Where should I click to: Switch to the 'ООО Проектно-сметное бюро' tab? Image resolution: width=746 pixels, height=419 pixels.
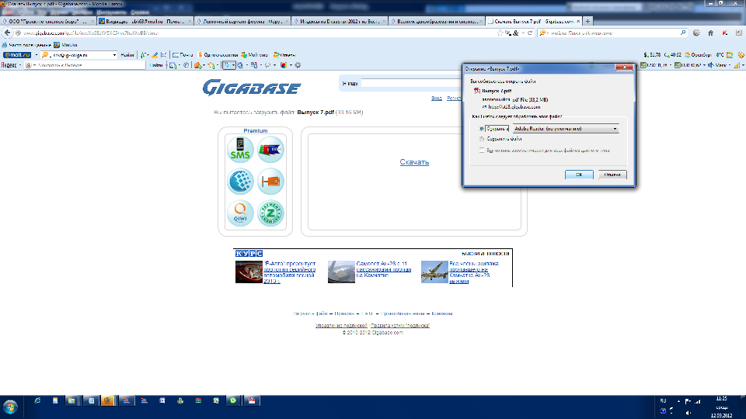click(x=48, y=22)
